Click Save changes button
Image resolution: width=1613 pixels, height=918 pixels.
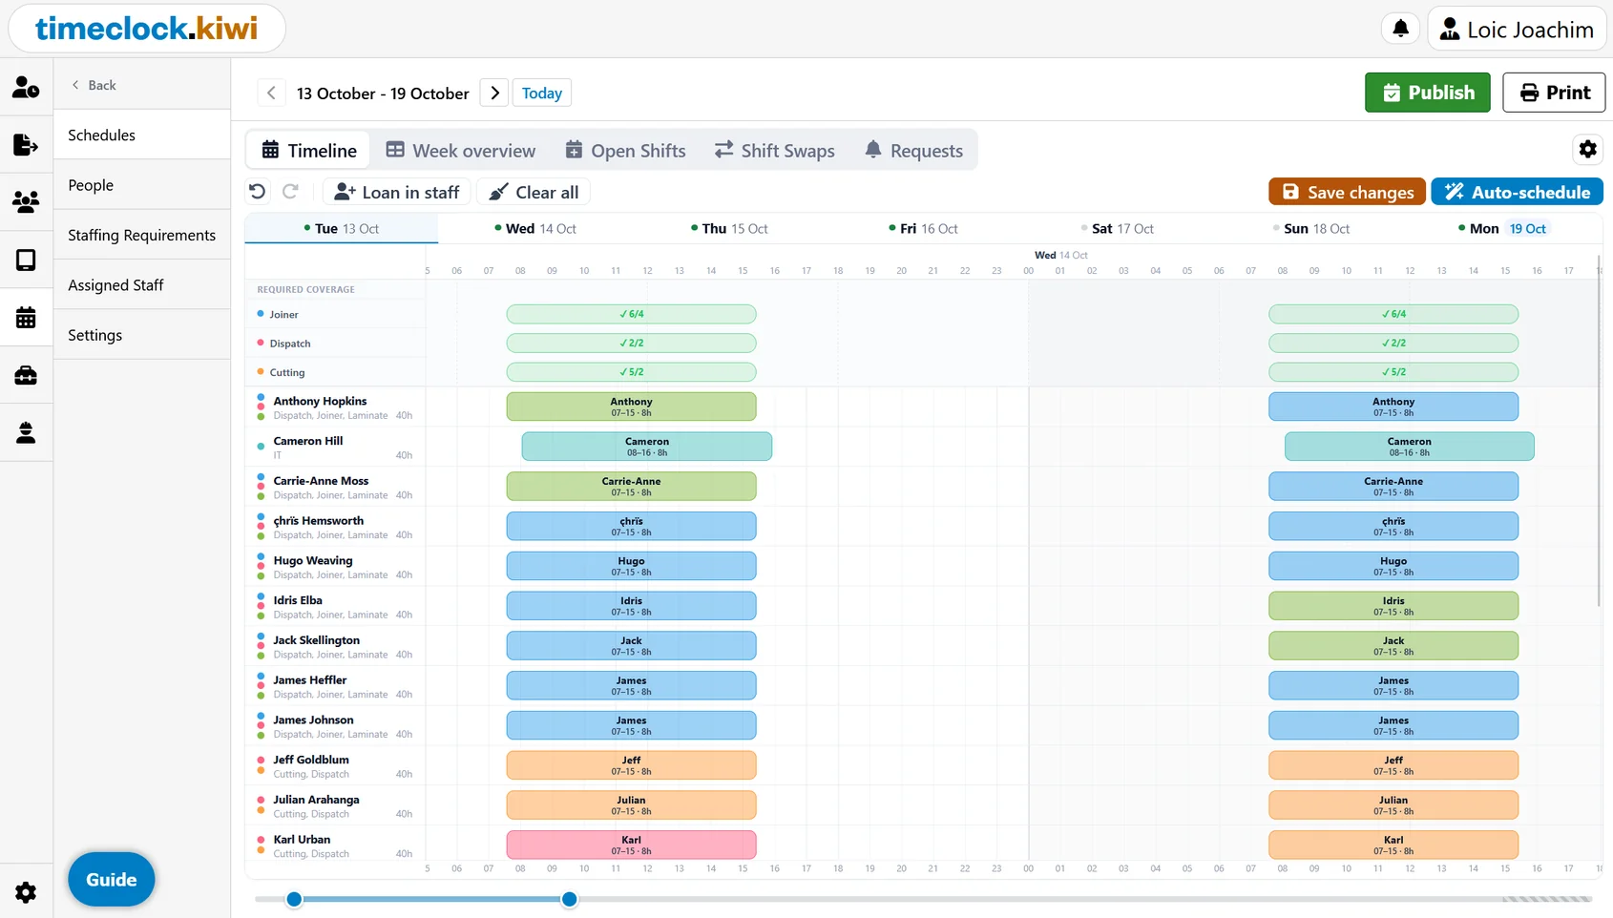point(1347,192)
